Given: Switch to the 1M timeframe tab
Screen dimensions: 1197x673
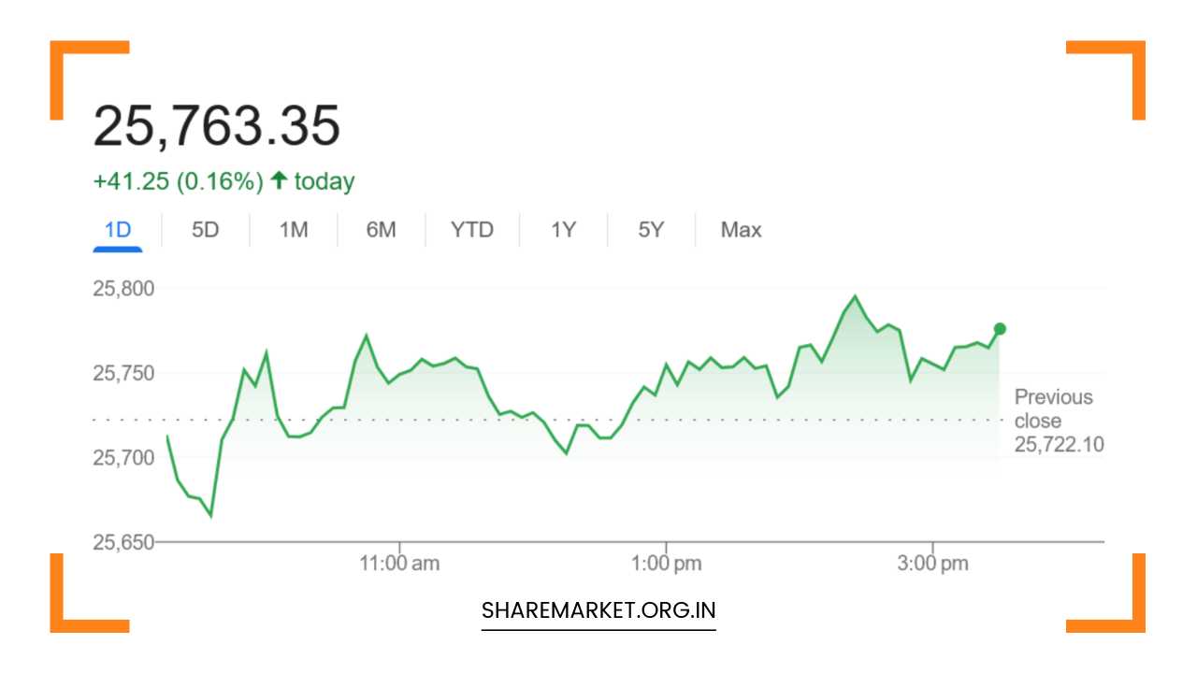Looking at the screenshot, I should point(292,229).
